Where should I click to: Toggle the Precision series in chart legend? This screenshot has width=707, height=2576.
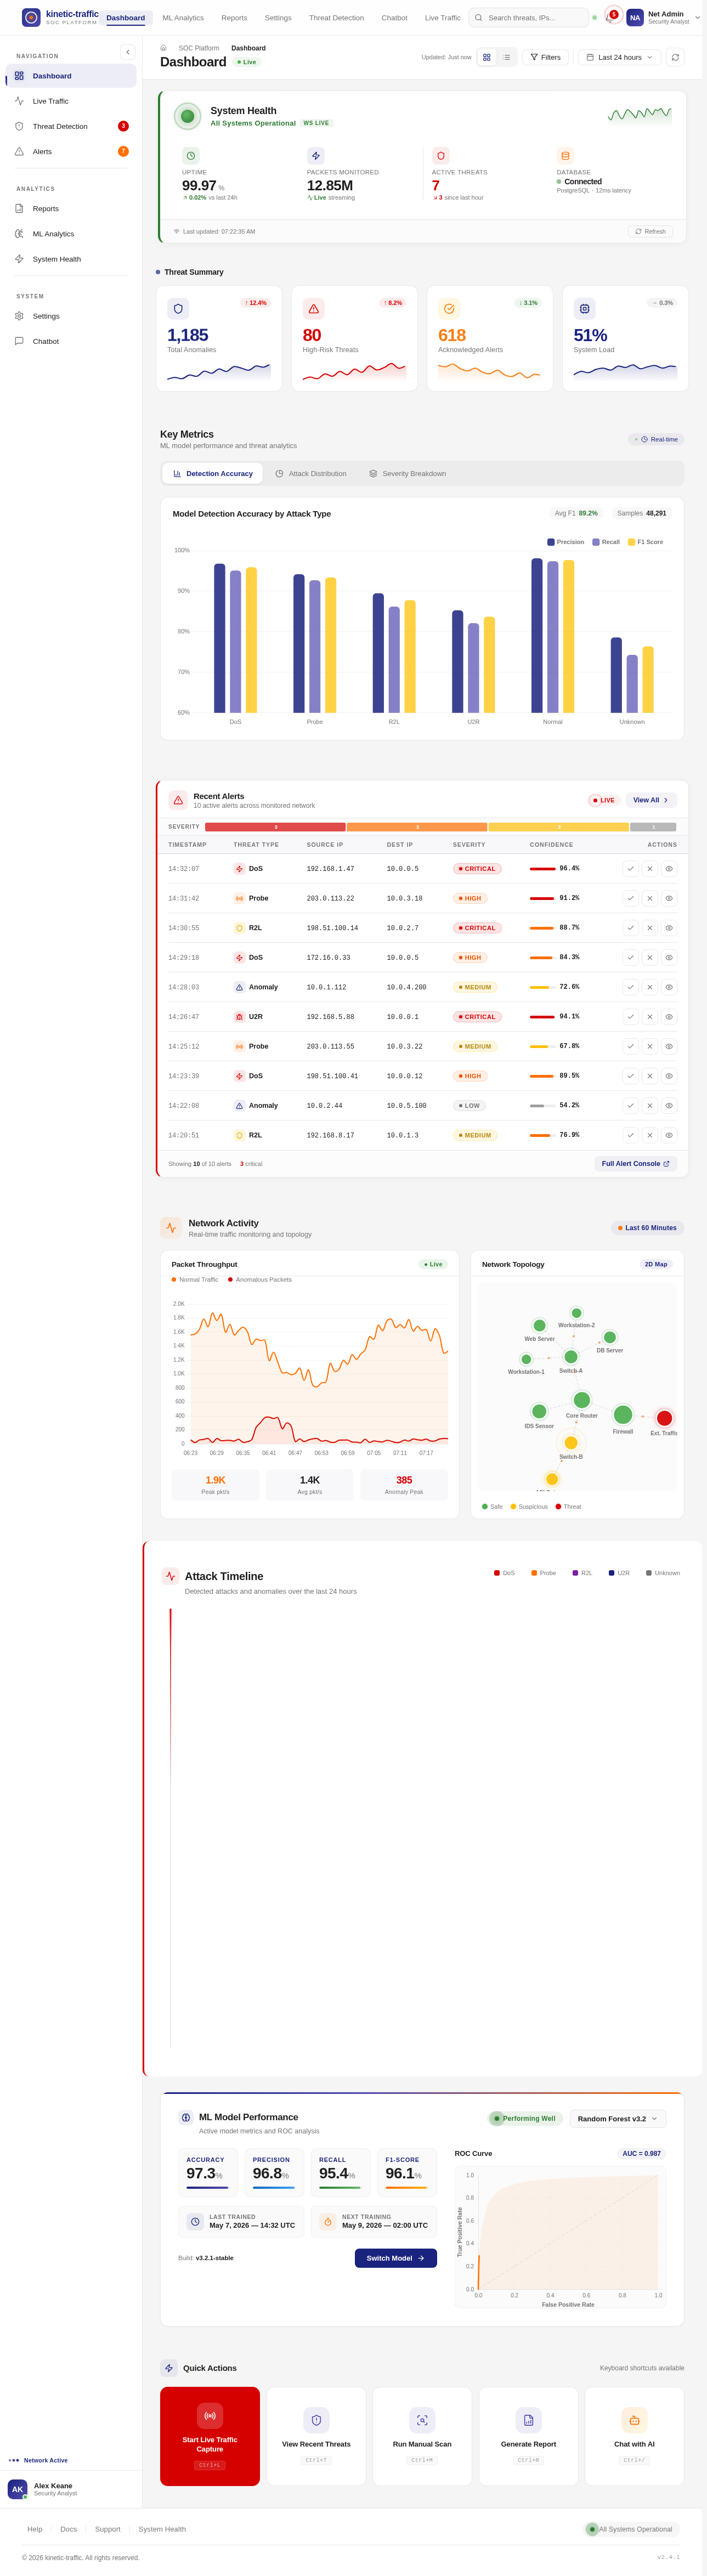(x=566, y=542)
